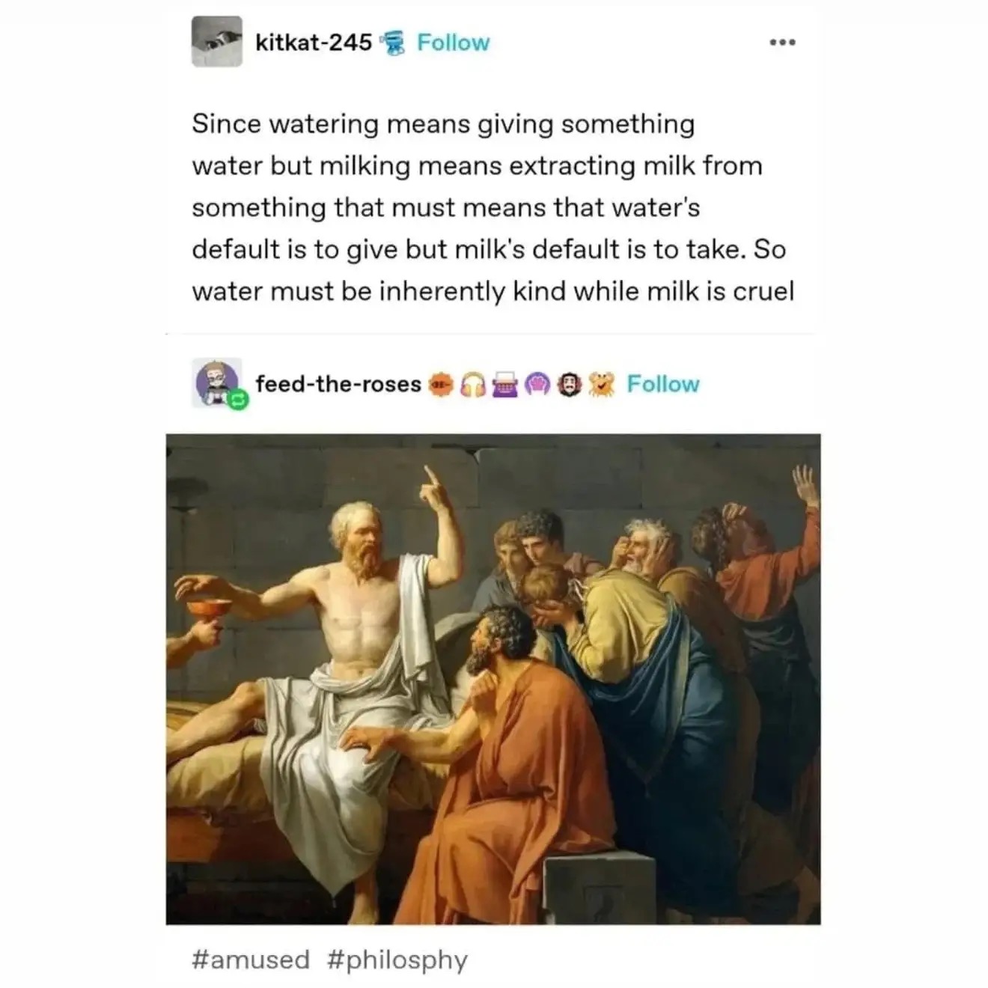Click the bearded face badge
This screenshot has width=988, height=988.
tap(569, 385)
